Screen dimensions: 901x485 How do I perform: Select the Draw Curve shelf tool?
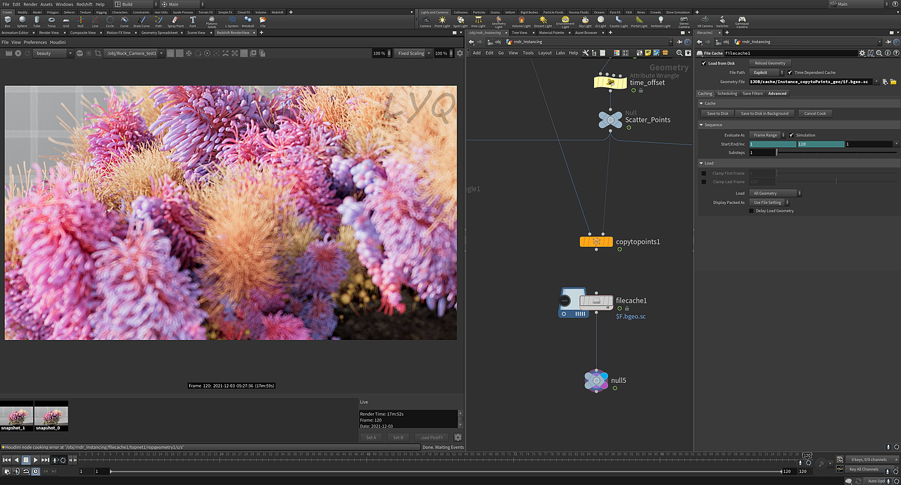click(x=141, y=21)
